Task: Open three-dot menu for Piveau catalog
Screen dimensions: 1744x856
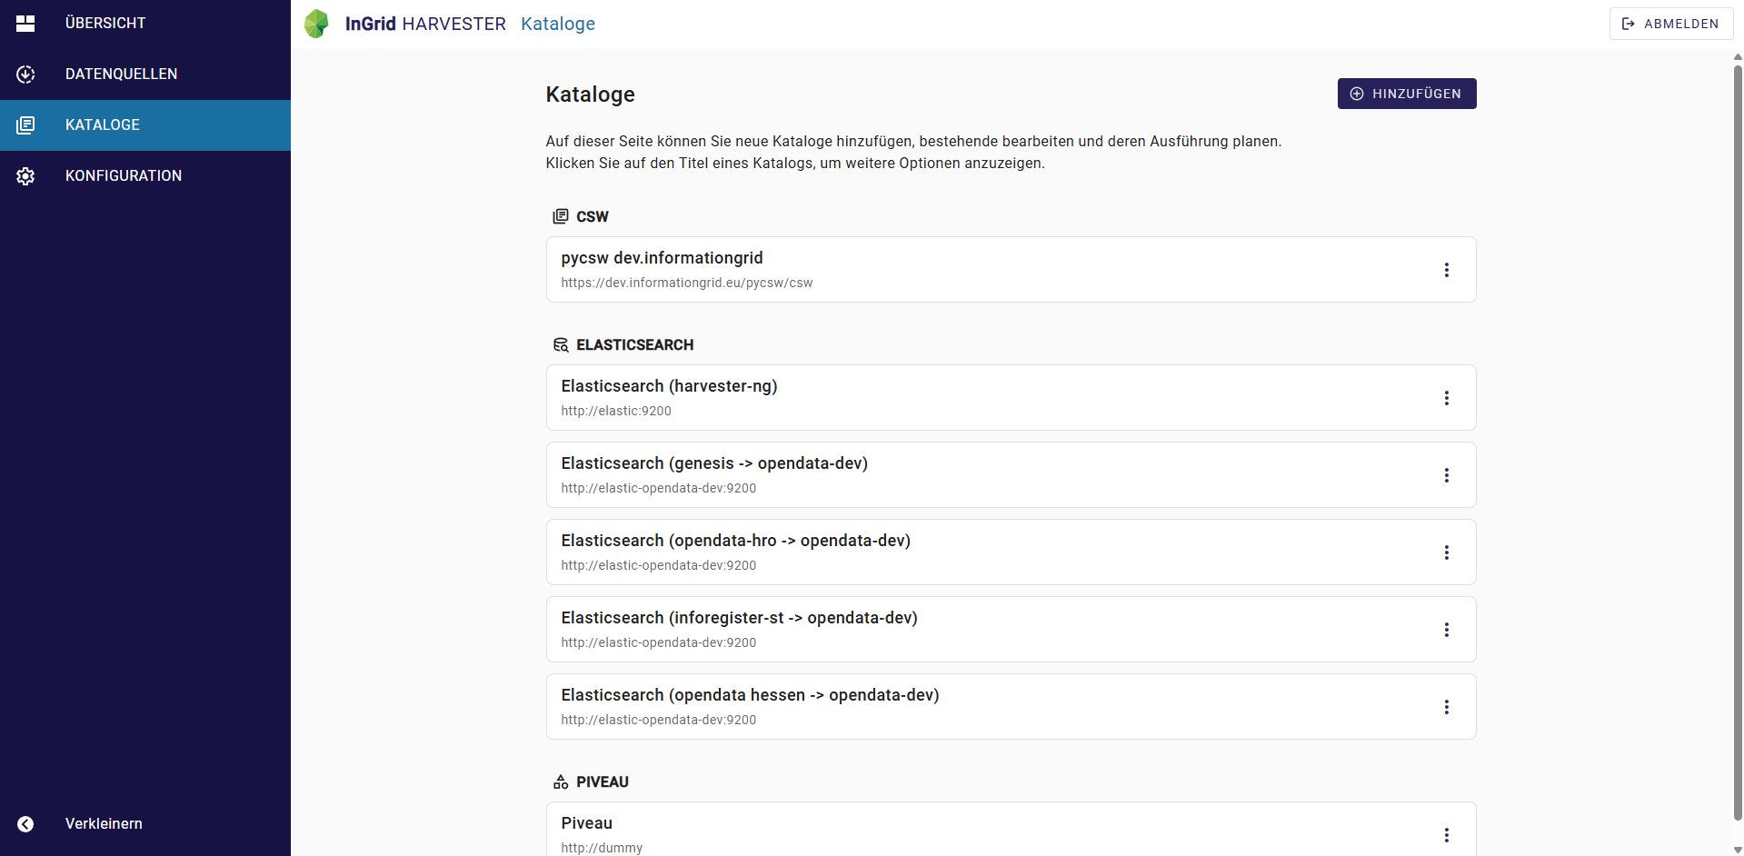Action: tap(1447, 835)
